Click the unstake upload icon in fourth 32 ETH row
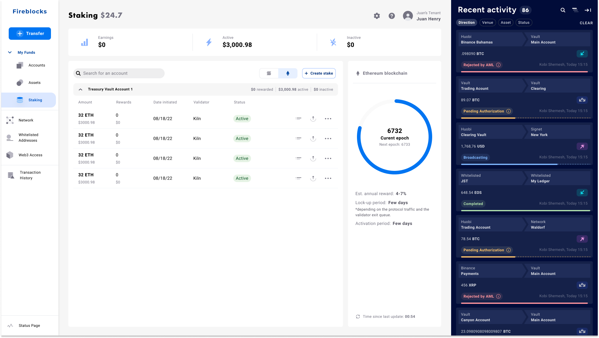The height and width of the screenshot is (338, 599). 313,178
